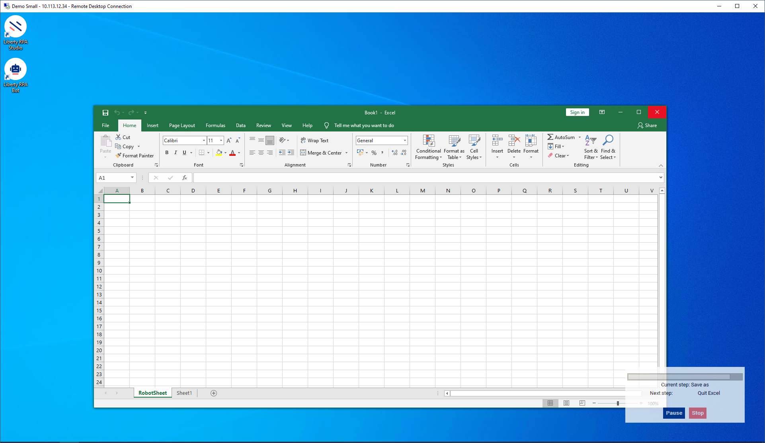This screenshot has height=443, width=765.
Task: Click the Format Painter brush icon
Action: pyautogui.click(x=118, y=156)
